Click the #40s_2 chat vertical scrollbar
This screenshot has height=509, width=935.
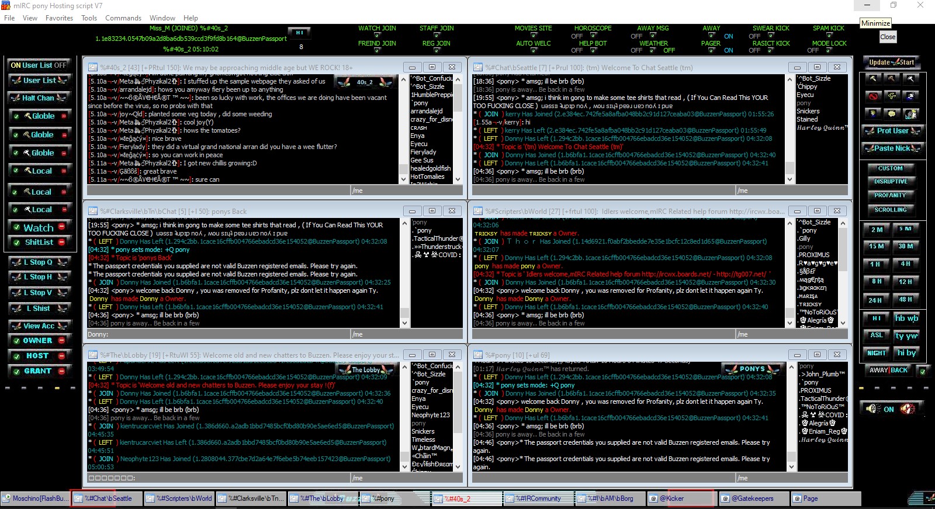(x=403, y=129)
